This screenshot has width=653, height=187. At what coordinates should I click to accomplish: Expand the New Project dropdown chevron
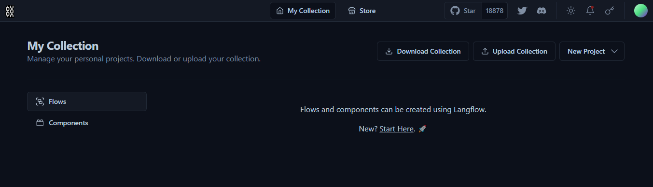pyautogui.click(x=614, y=51)
